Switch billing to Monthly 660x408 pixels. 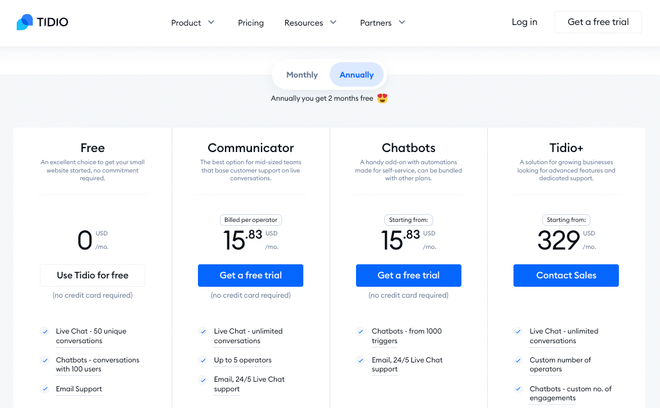302,75
